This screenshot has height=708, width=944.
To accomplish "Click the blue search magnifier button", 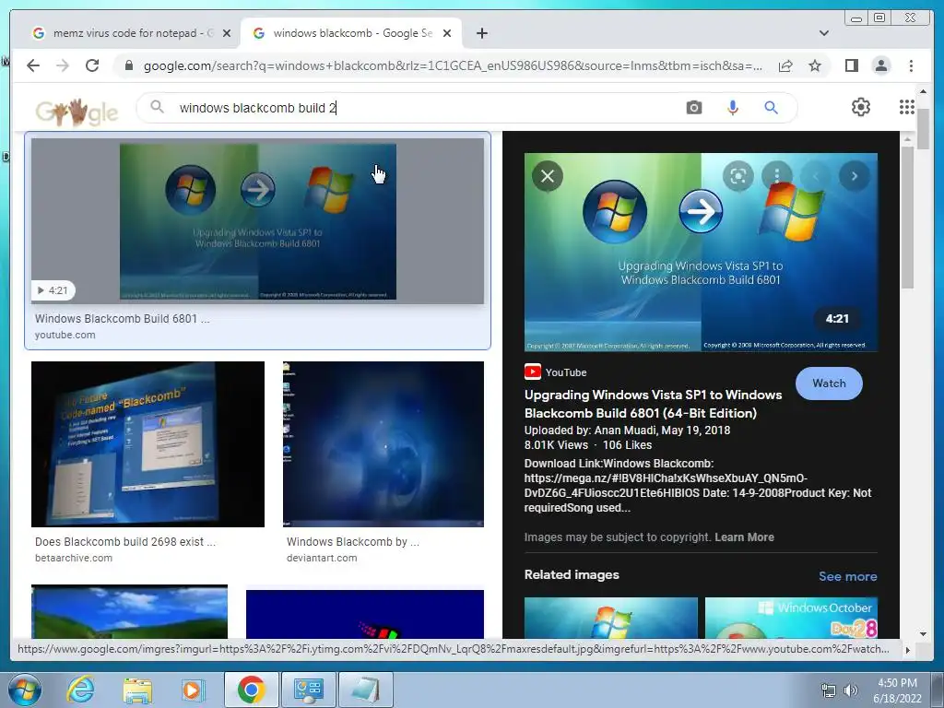I will coord(771,108).
